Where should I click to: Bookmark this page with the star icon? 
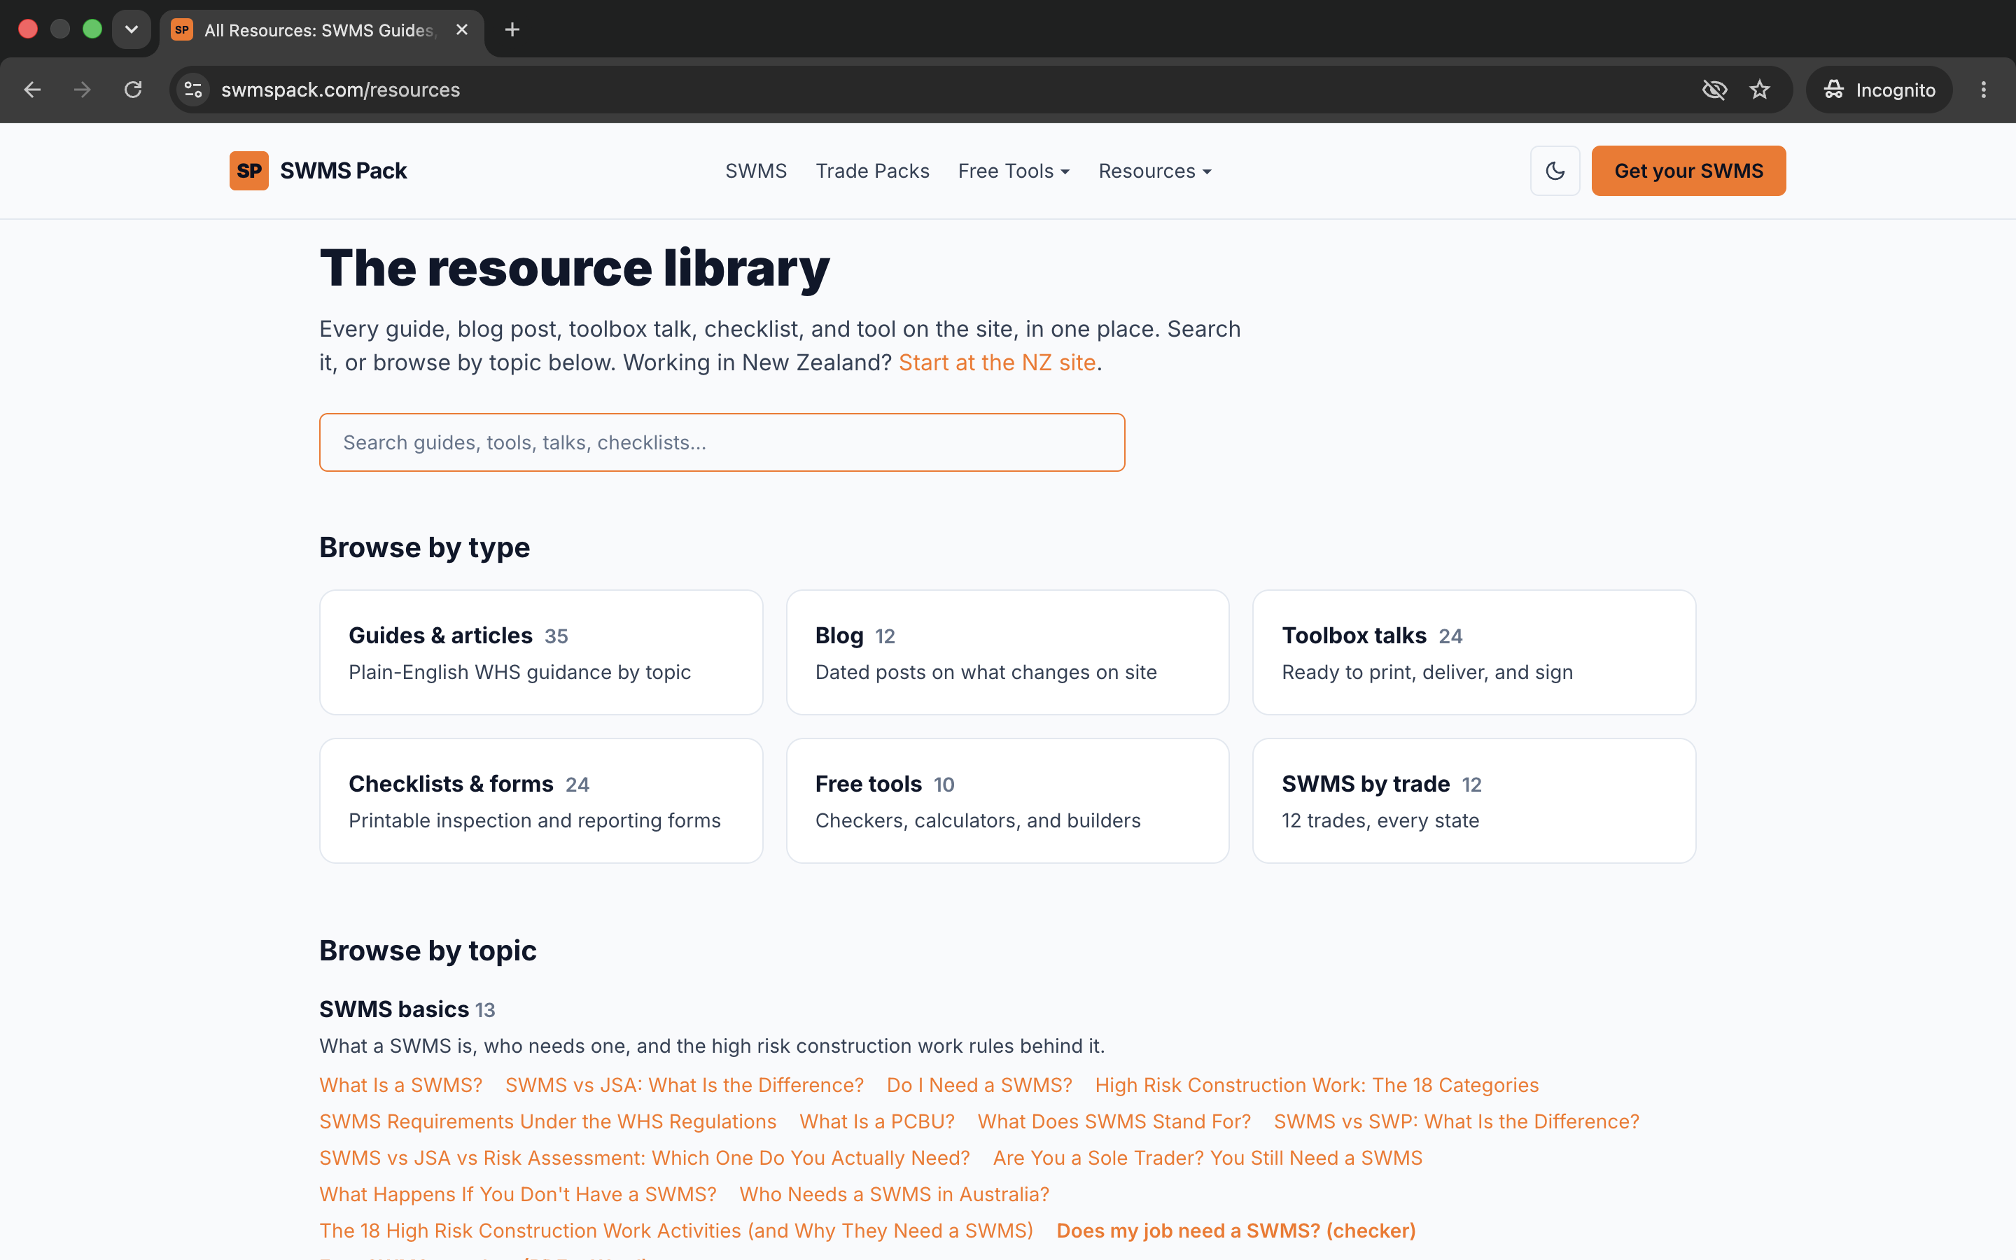(1759, 90)
